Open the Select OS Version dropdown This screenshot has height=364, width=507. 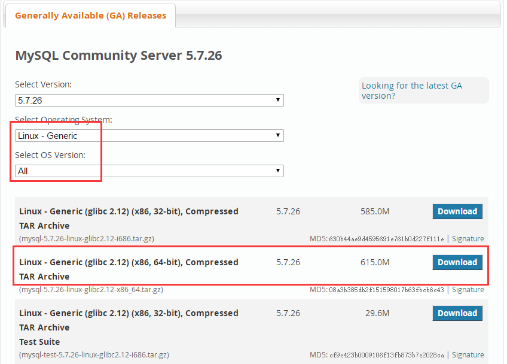148,171
